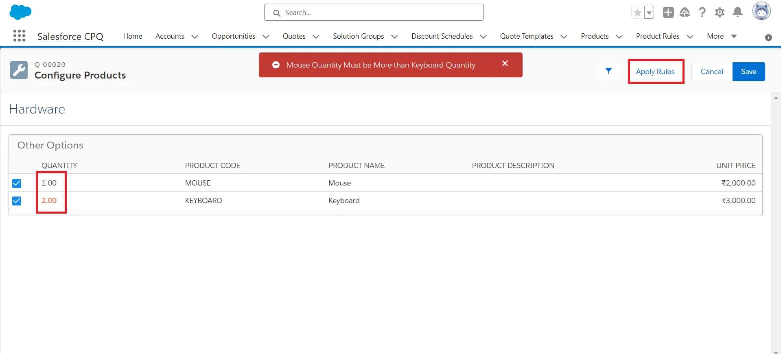Click the filter funnel icon button
Image resolution: width=781 pixels, height=354 pixels.
tap(608, 72)
